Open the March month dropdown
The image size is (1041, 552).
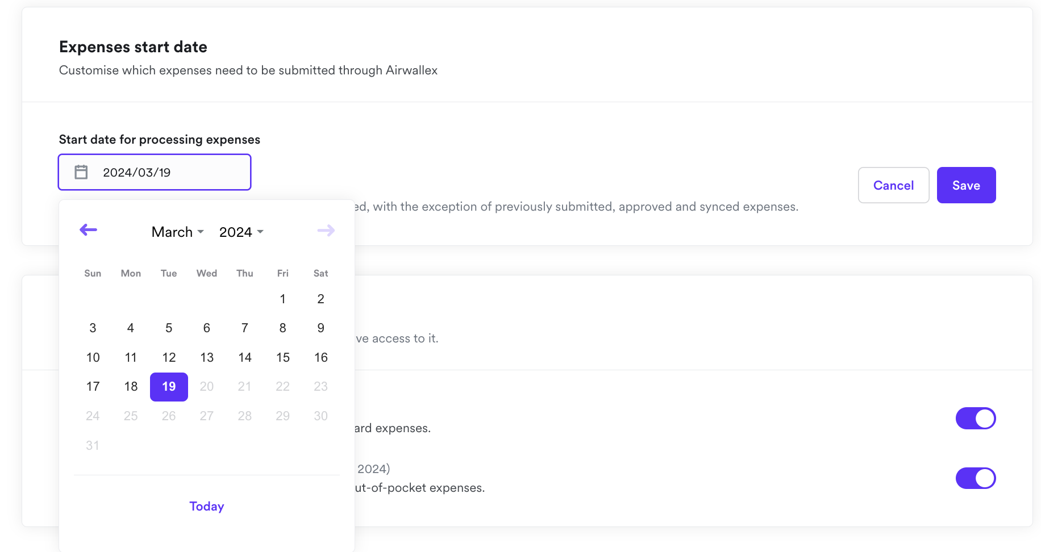(177, 232)
